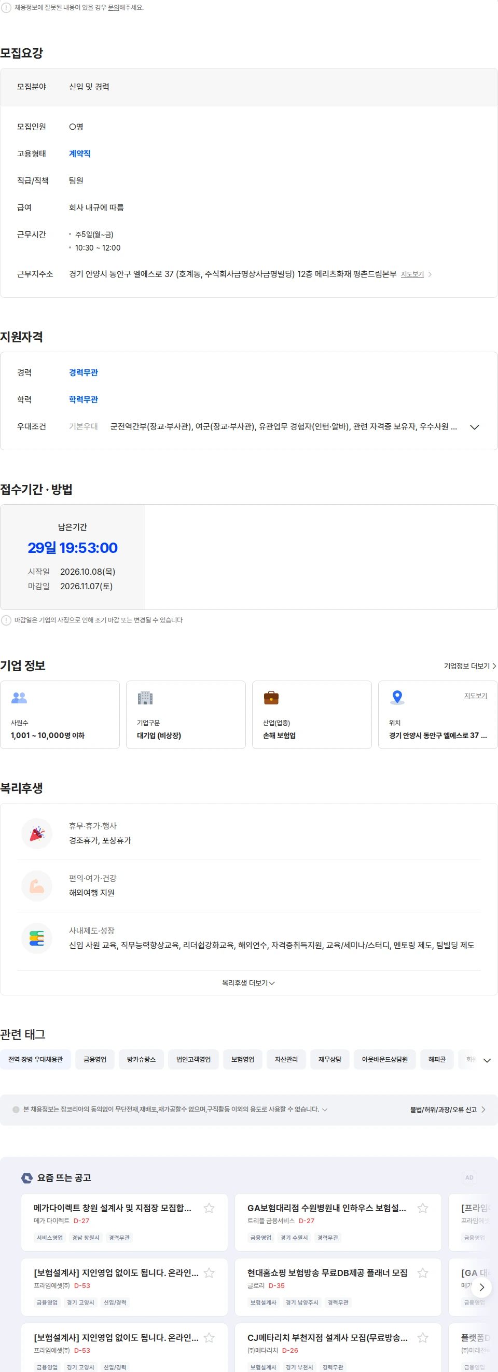This screenshot has height=1372, width=498.
Task: Bookmark the CJ메타리치 부천지점 posting star
Action: (x=422, y=1338)
